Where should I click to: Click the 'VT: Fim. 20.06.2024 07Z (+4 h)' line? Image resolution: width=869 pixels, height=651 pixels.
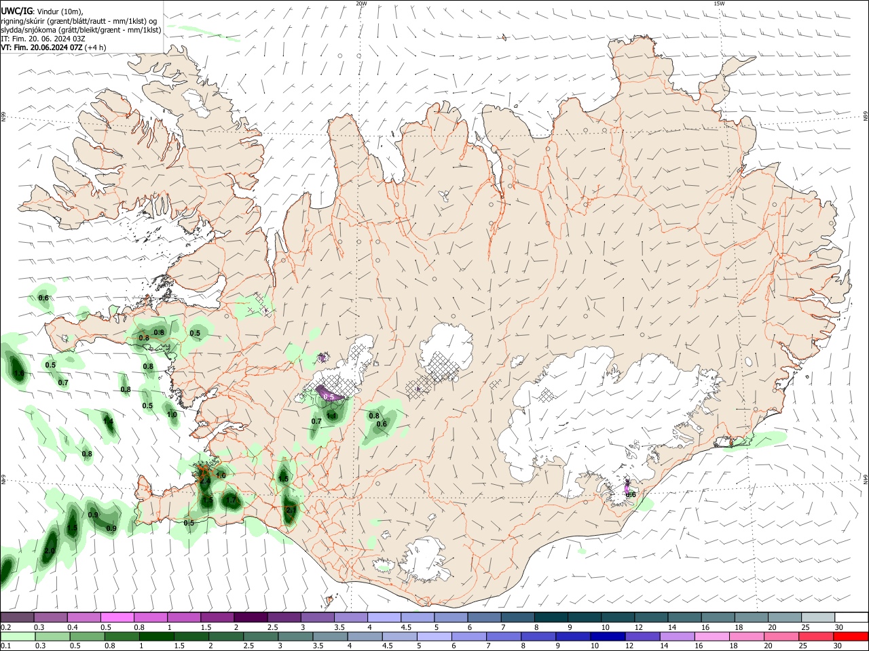[x=54, y=47]
